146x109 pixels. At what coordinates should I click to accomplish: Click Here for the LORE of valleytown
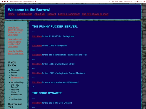tap(37, 45)
